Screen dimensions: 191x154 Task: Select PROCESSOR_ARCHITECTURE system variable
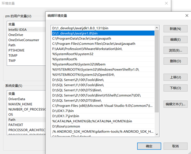click(26, 130)
